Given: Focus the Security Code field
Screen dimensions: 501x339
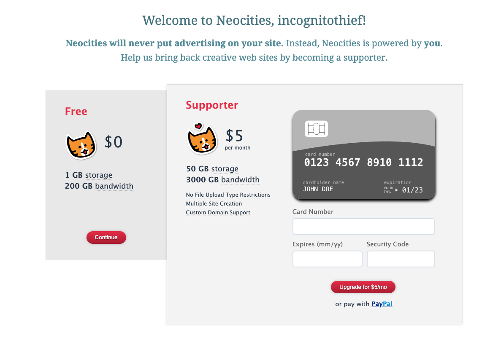Looking at the screenshot, I should click(401, 259).
